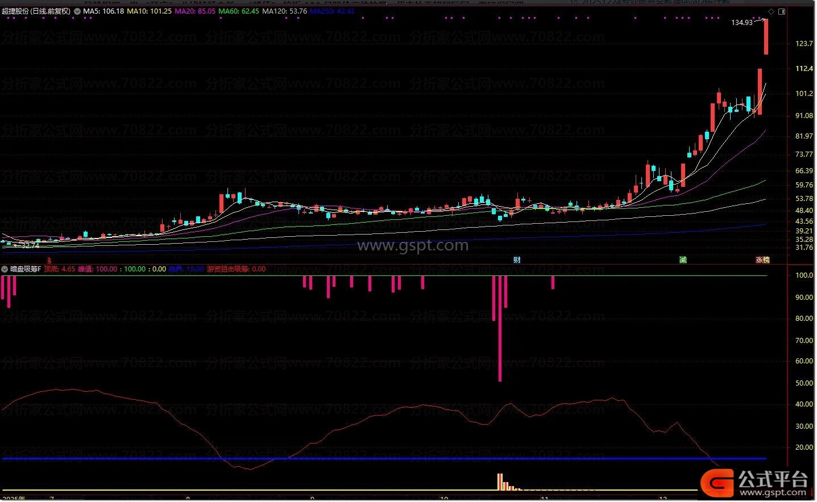This screenshot has width=817, height=502.
Task: Click the 涨榜 marker below the price chart
Action: (762, 260)
